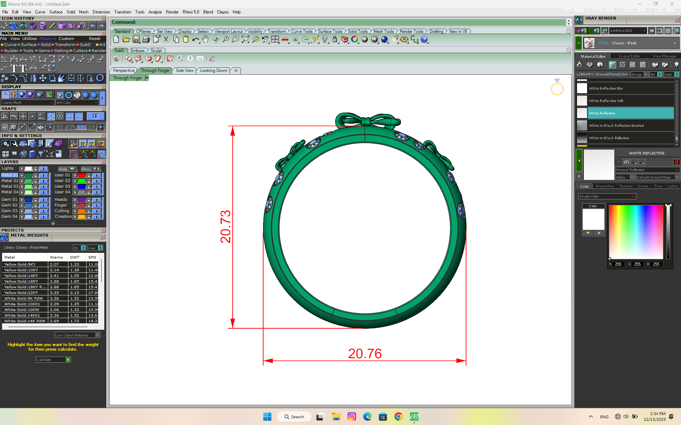Image resolution: width=681 pixels, height=425 pixels.
Task: Click the color wheel icon in Standard toolbar
Action: click(354, 40)
